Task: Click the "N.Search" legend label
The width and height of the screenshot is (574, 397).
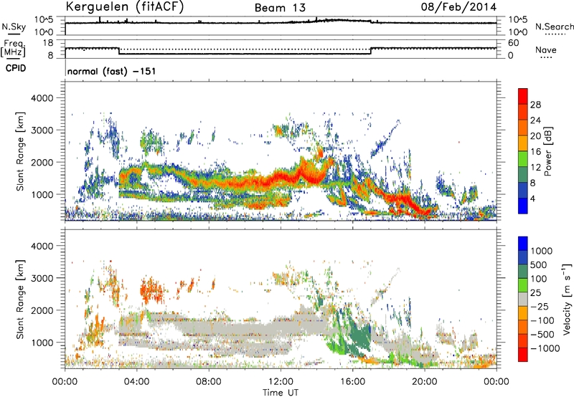Action: pyautogui.click(x=554, y=27)
